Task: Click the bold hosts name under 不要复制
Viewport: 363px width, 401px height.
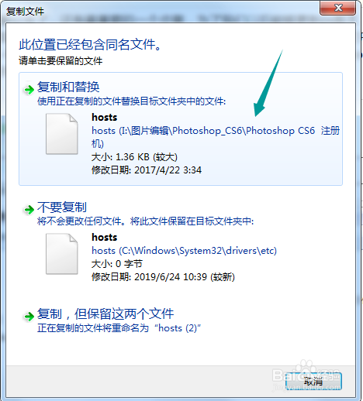Action: pyautogui.click(x=105, y=238)
